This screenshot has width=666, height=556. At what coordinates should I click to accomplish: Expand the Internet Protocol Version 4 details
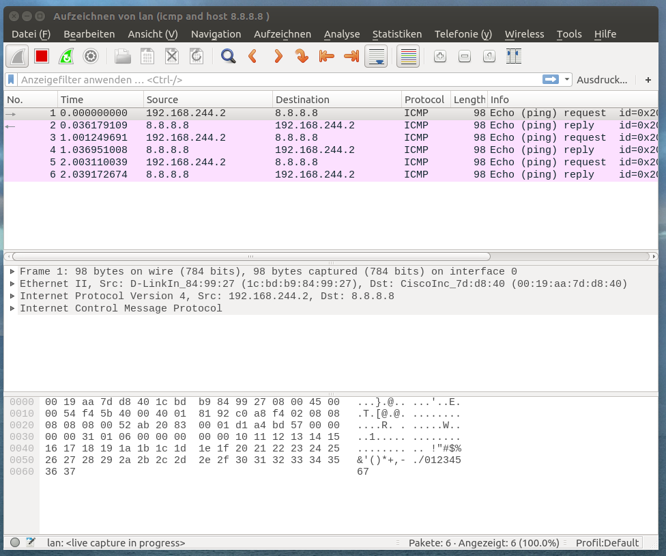12,296
